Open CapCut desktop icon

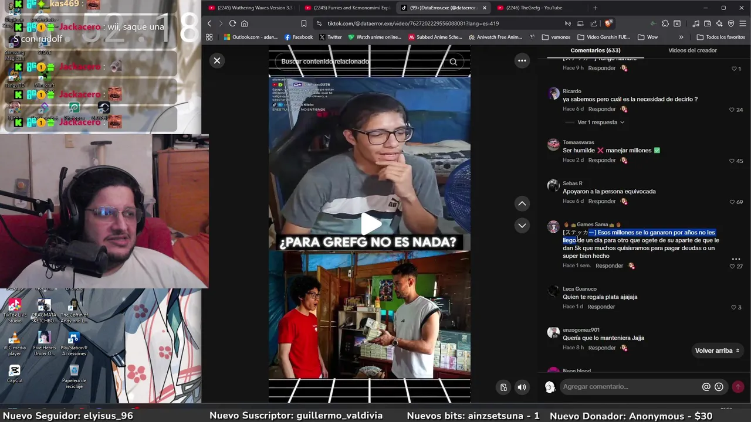(x=15, y=373)
